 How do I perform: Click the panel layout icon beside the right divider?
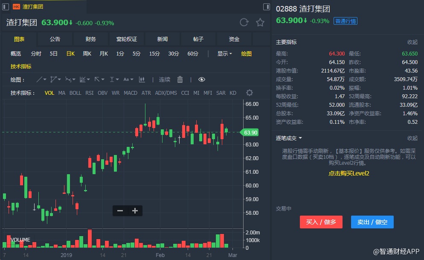pyautogui.click(x=266, y=7)
